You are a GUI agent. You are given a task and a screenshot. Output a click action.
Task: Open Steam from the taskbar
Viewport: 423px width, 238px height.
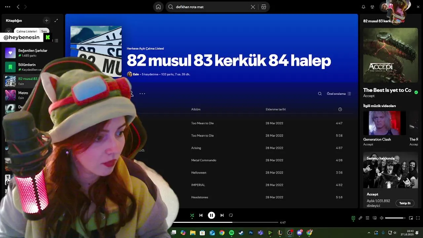[241, 233]
